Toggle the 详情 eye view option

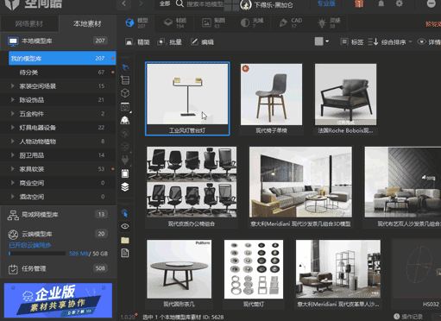pyautogui.click(x=429, y=42)
